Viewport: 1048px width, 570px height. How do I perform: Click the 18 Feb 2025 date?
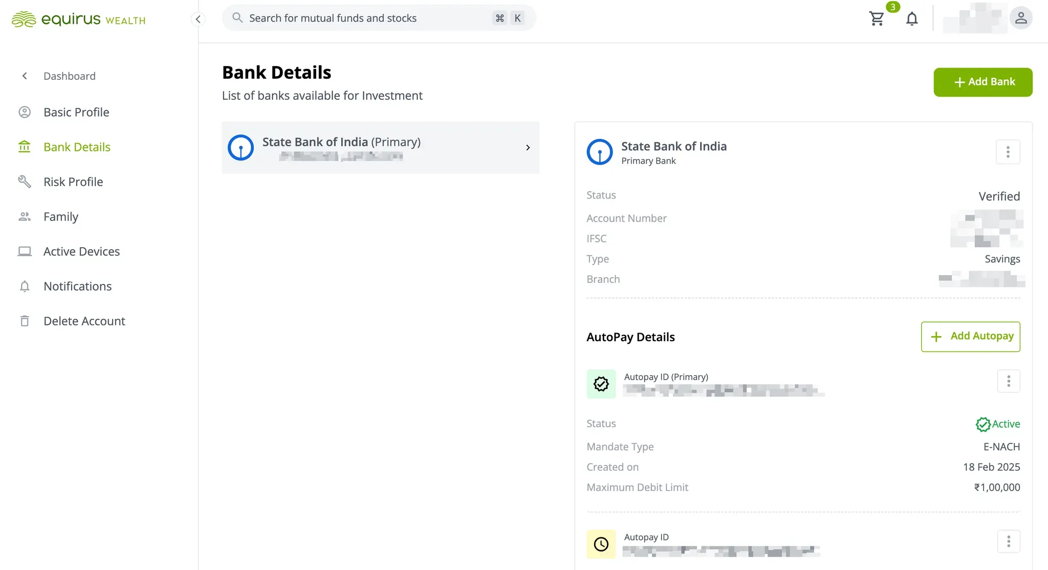pos(991,467)
